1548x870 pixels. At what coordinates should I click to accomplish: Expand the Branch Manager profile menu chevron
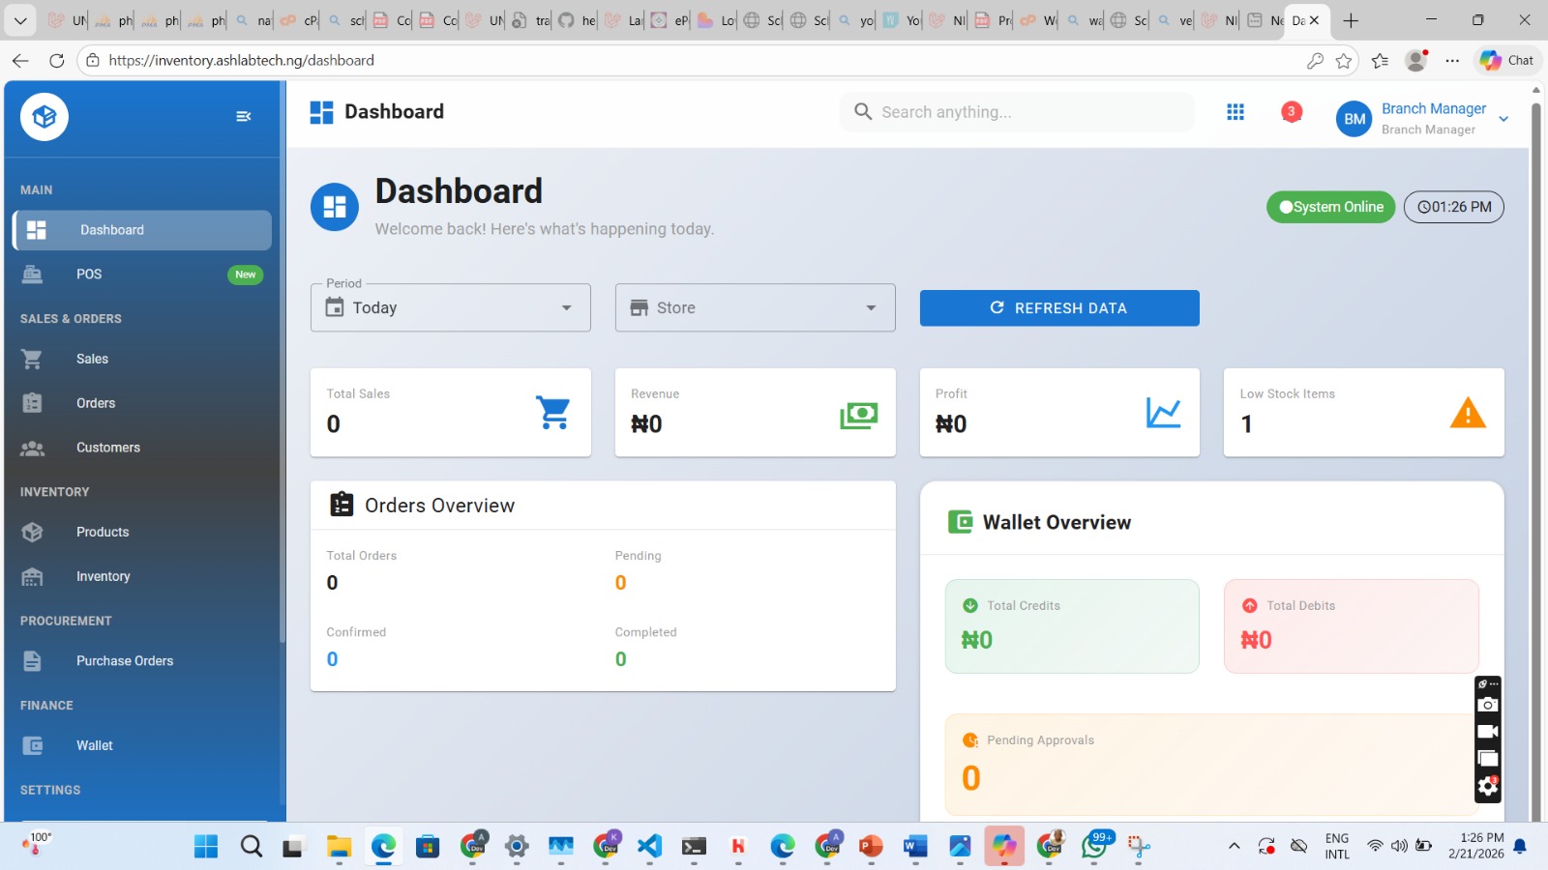pyautogui.click(x=1503, y=119)
